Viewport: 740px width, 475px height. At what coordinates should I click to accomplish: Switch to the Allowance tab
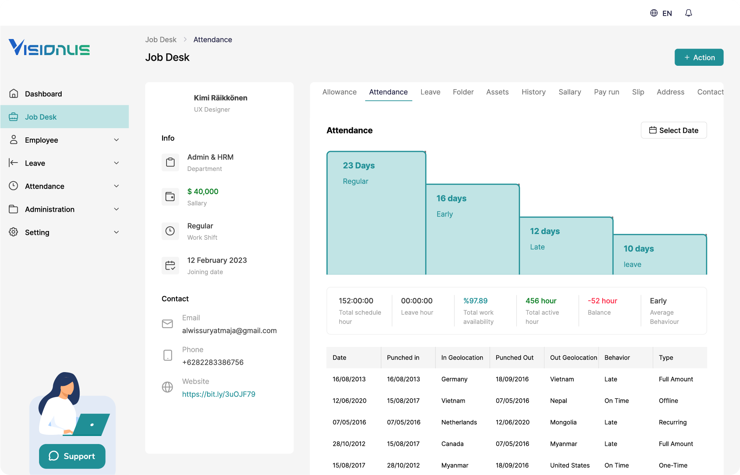pos(339,92)
